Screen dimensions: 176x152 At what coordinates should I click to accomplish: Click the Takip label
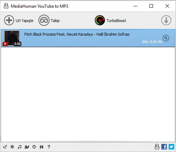[x=55, y=21]
